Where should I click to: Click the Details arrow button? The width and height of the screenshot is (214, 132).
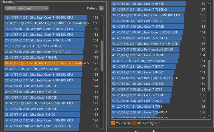coord(101,8)
